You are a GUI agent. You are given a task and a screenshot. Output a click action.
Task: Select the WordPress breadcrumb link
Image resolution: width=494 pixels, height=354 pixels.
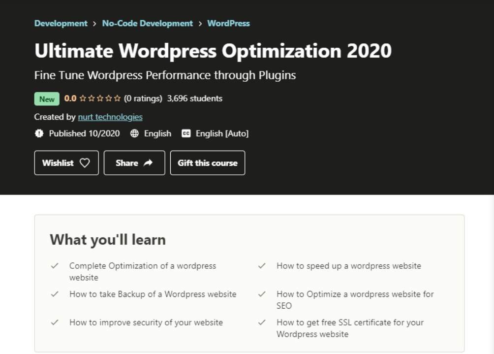[228, 23]
